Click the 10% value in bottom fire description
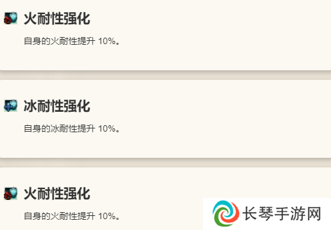This screenshot has height=230, width=331. [107, 216]
